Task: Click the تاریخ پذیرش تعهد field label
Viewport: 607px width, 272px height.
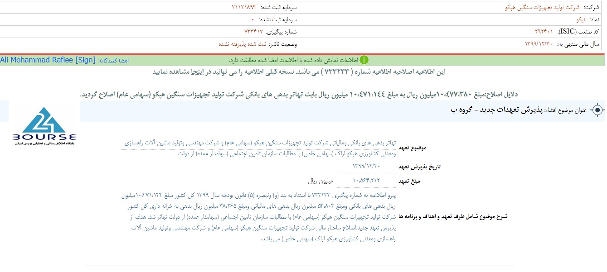Action: [419, 167]
